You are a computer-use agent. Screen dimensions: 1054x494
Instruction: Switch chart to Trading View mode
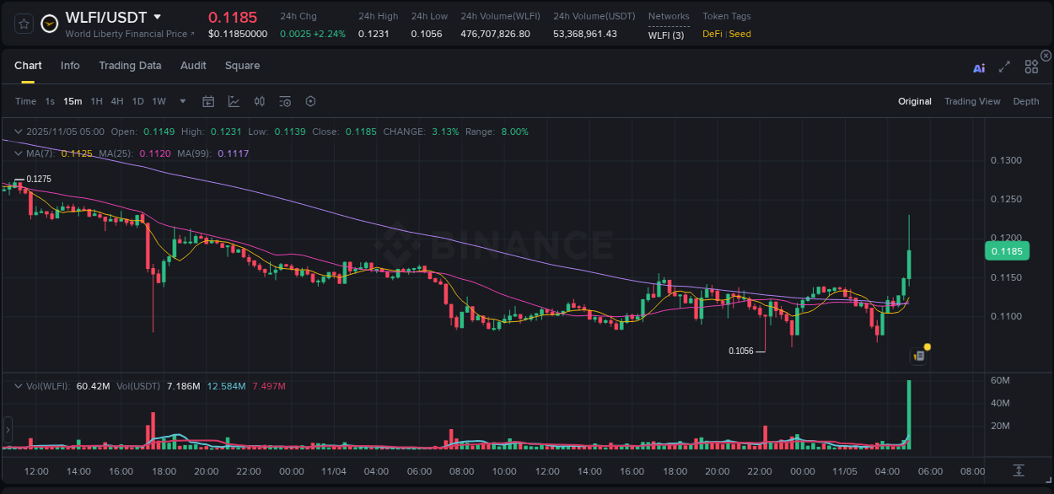[x=972, y=101]
